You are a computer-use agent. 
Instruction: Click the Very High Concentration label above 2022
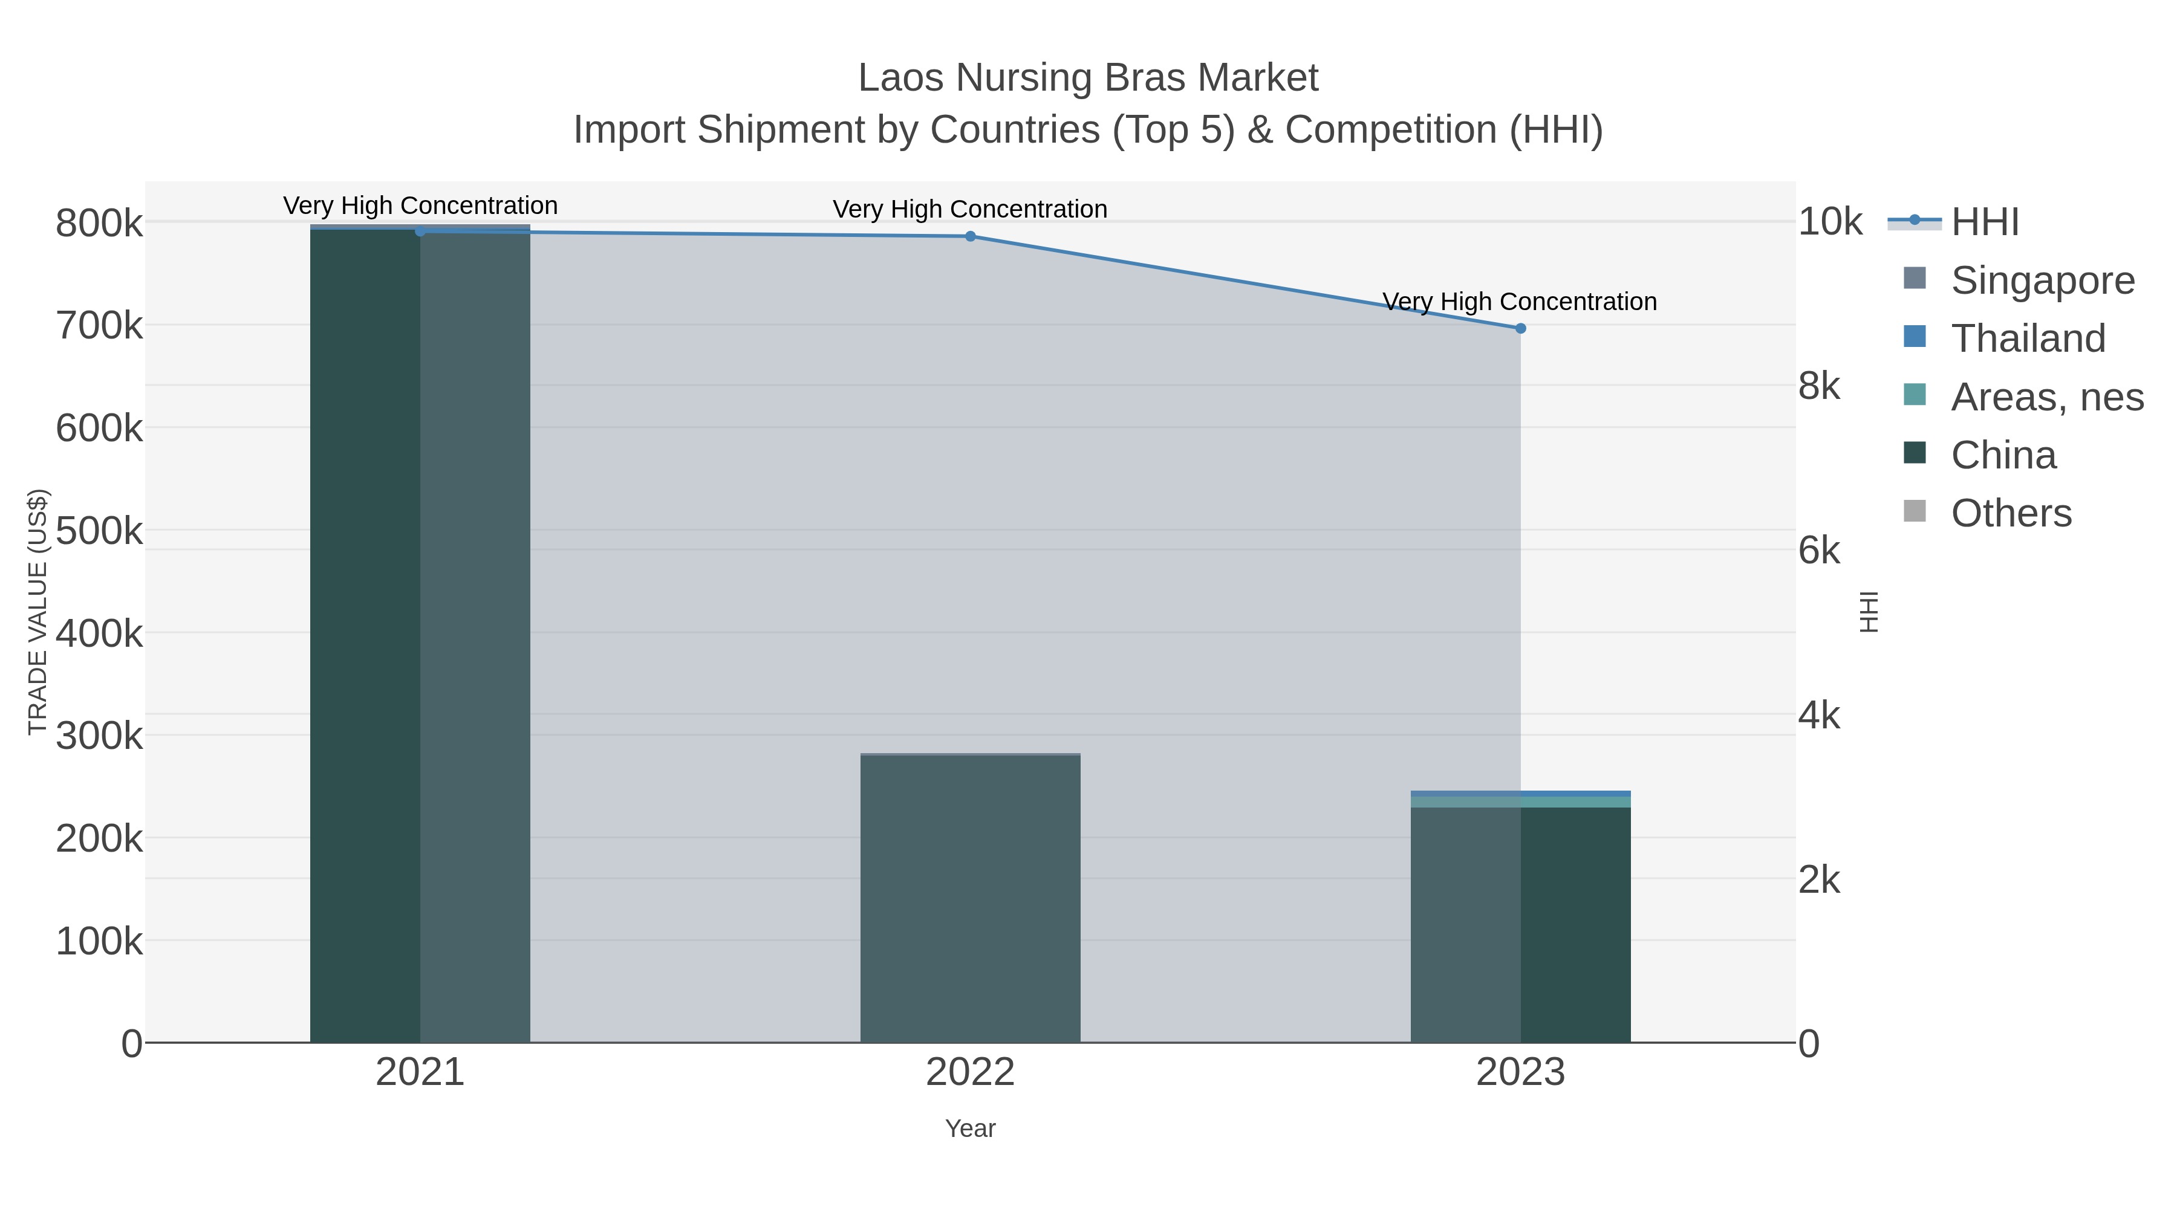970,210
